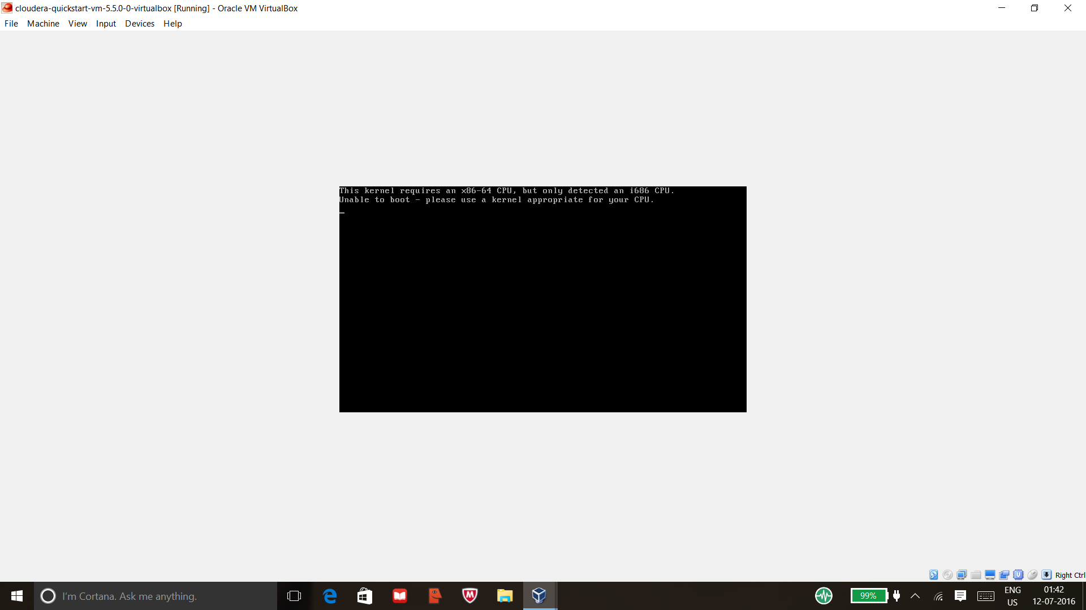
Task: Open the ENG US language switcher
Action: [x=1012, y=596]
